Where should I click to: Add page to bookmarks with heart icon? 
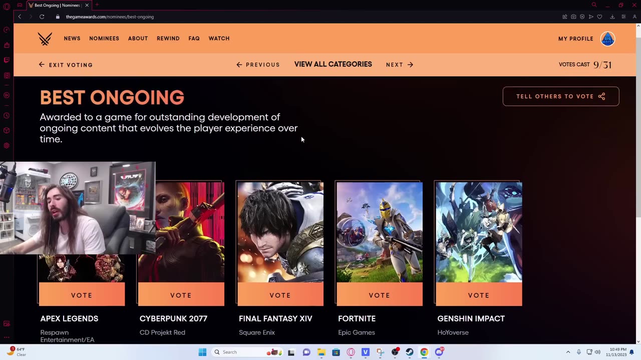tap(599, 16)
